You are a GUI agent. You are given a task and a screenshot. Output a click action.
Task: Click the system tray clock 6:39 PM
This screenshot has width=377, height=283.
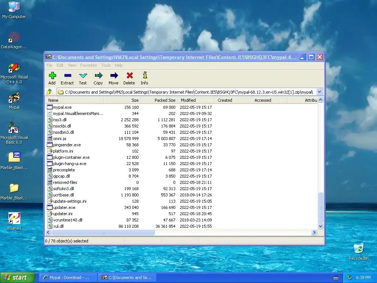point(363,277)
